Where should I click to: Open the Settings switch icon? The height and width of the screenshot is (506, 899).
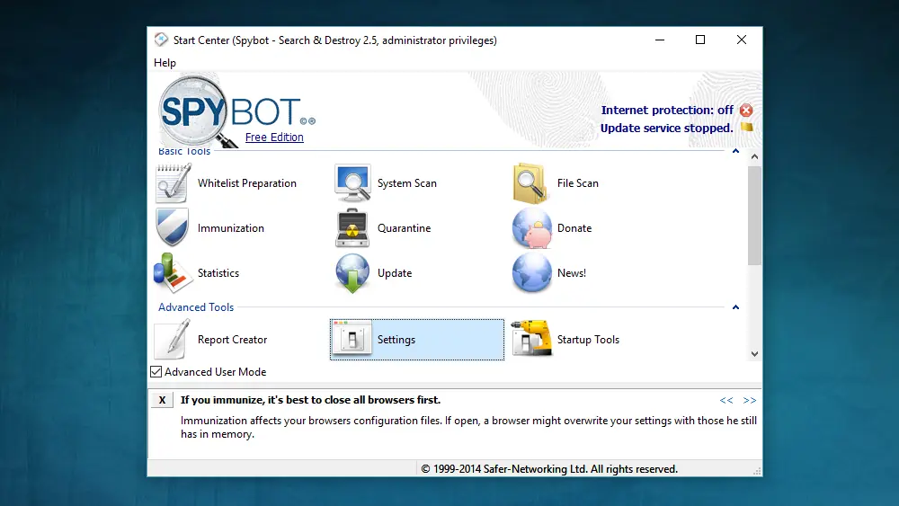pos(352,339)
